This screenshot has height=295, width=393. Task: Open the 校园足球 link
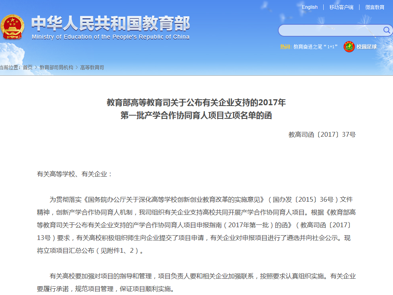366,47
